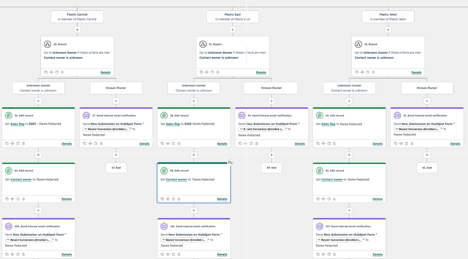Click clipboard icon on action 60 Edit record
The image size is (468, 259).
(x=329, y=143)
